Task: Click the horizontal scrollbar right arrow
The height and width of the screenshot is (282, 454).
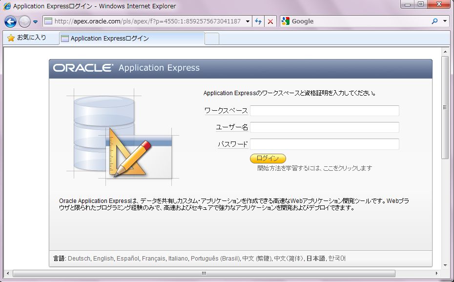Action: click(436, 273)
